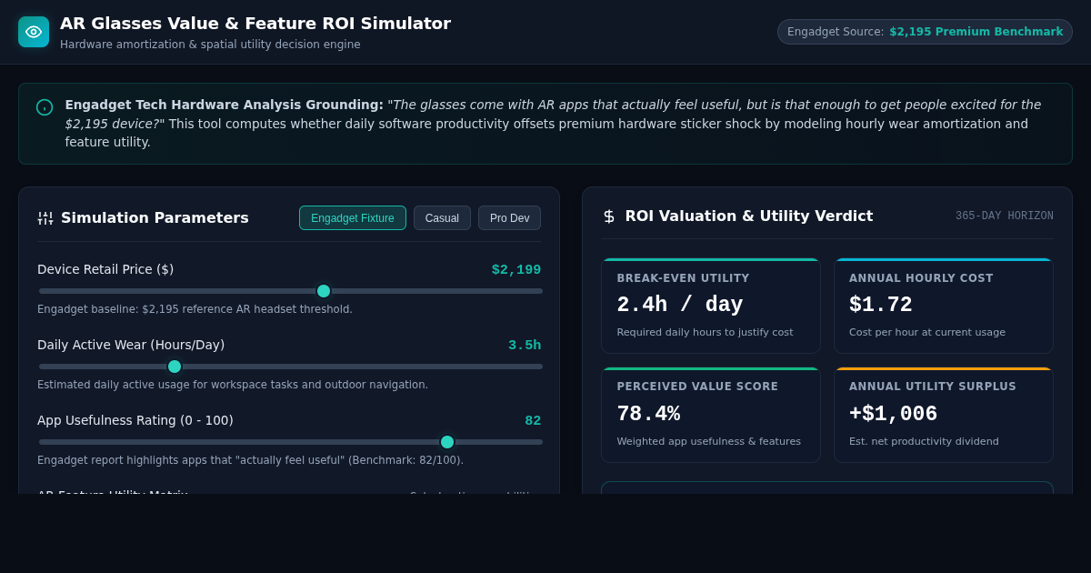Click the eye logo icon in header
Viewport: 1091px width, 573px height.
pyautogui.click(x=34, y=32)
